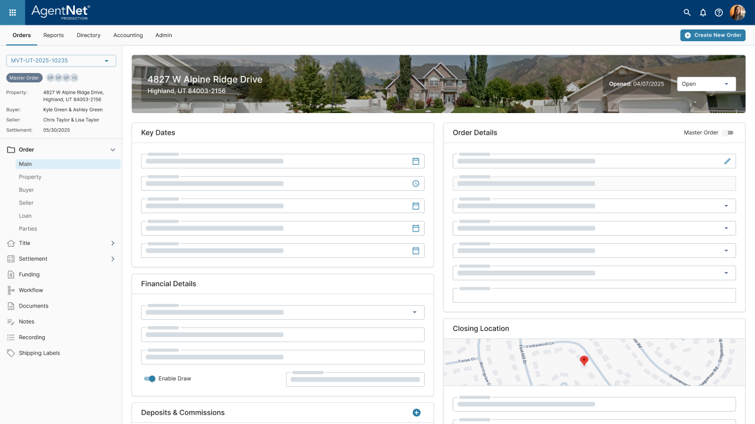Open the order number MVT-UT-2025-10235 dropdown
Screen dimensions: 755x424
[x=61, y=61]
